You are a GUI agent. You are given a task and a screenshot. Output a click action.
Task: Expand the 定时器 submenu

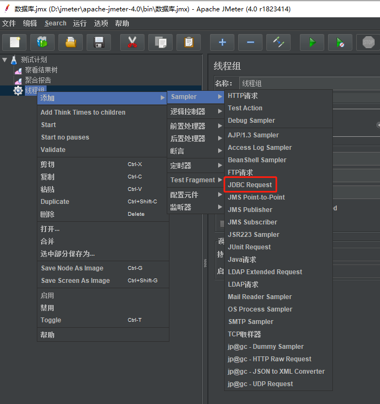(x=195, y=165)
